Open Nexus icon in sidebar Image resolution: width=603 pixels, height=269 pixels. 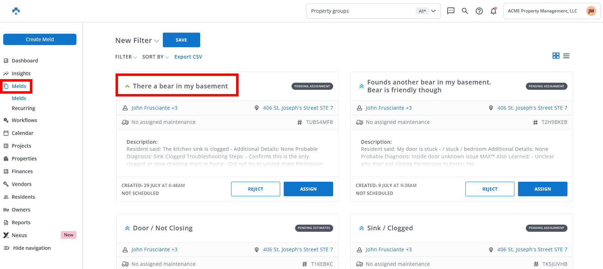pos(6,235)
